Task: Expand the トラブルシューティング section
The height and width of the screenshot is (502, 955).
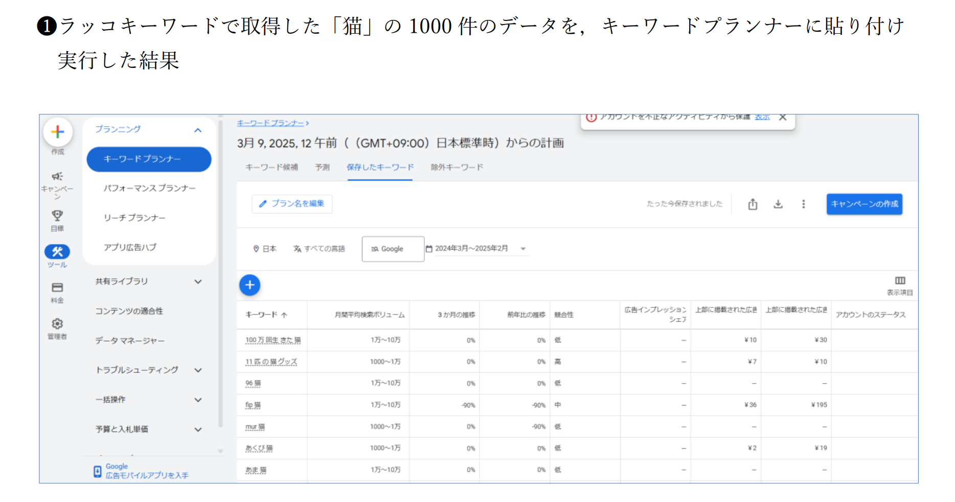Action: pyautogui.click(x=198, y=370)
